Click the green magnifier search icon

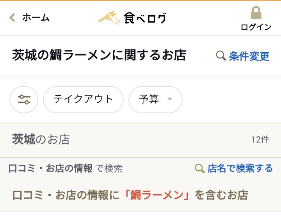[199, 169]
